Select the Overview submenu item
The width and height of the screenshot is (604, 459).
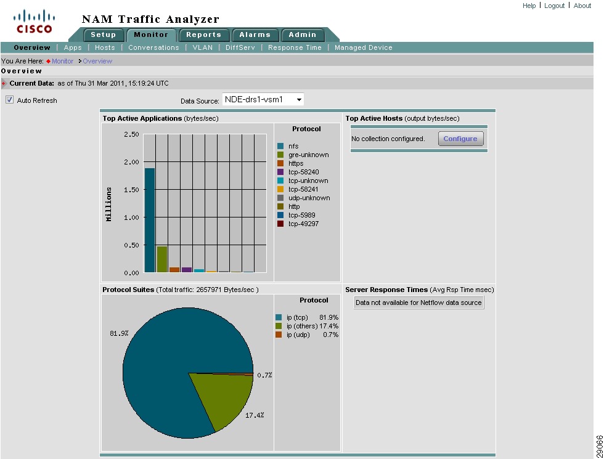pyautogui.click(x=32, y=47)
